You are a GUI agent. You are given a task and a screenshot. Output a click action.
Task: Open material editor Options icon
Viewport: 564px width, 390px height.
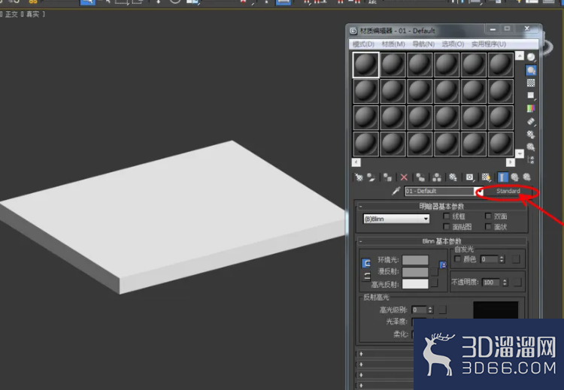tap(531, 135)
